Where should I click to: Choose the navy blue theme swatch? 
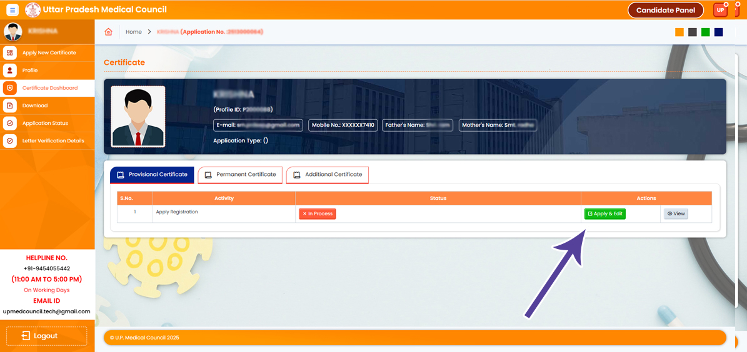718,32
